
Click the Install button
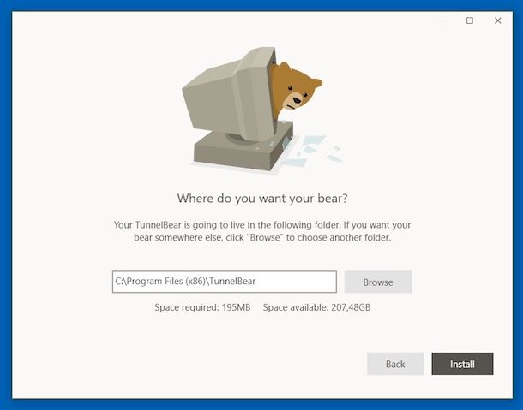click(x=462, y=364)
